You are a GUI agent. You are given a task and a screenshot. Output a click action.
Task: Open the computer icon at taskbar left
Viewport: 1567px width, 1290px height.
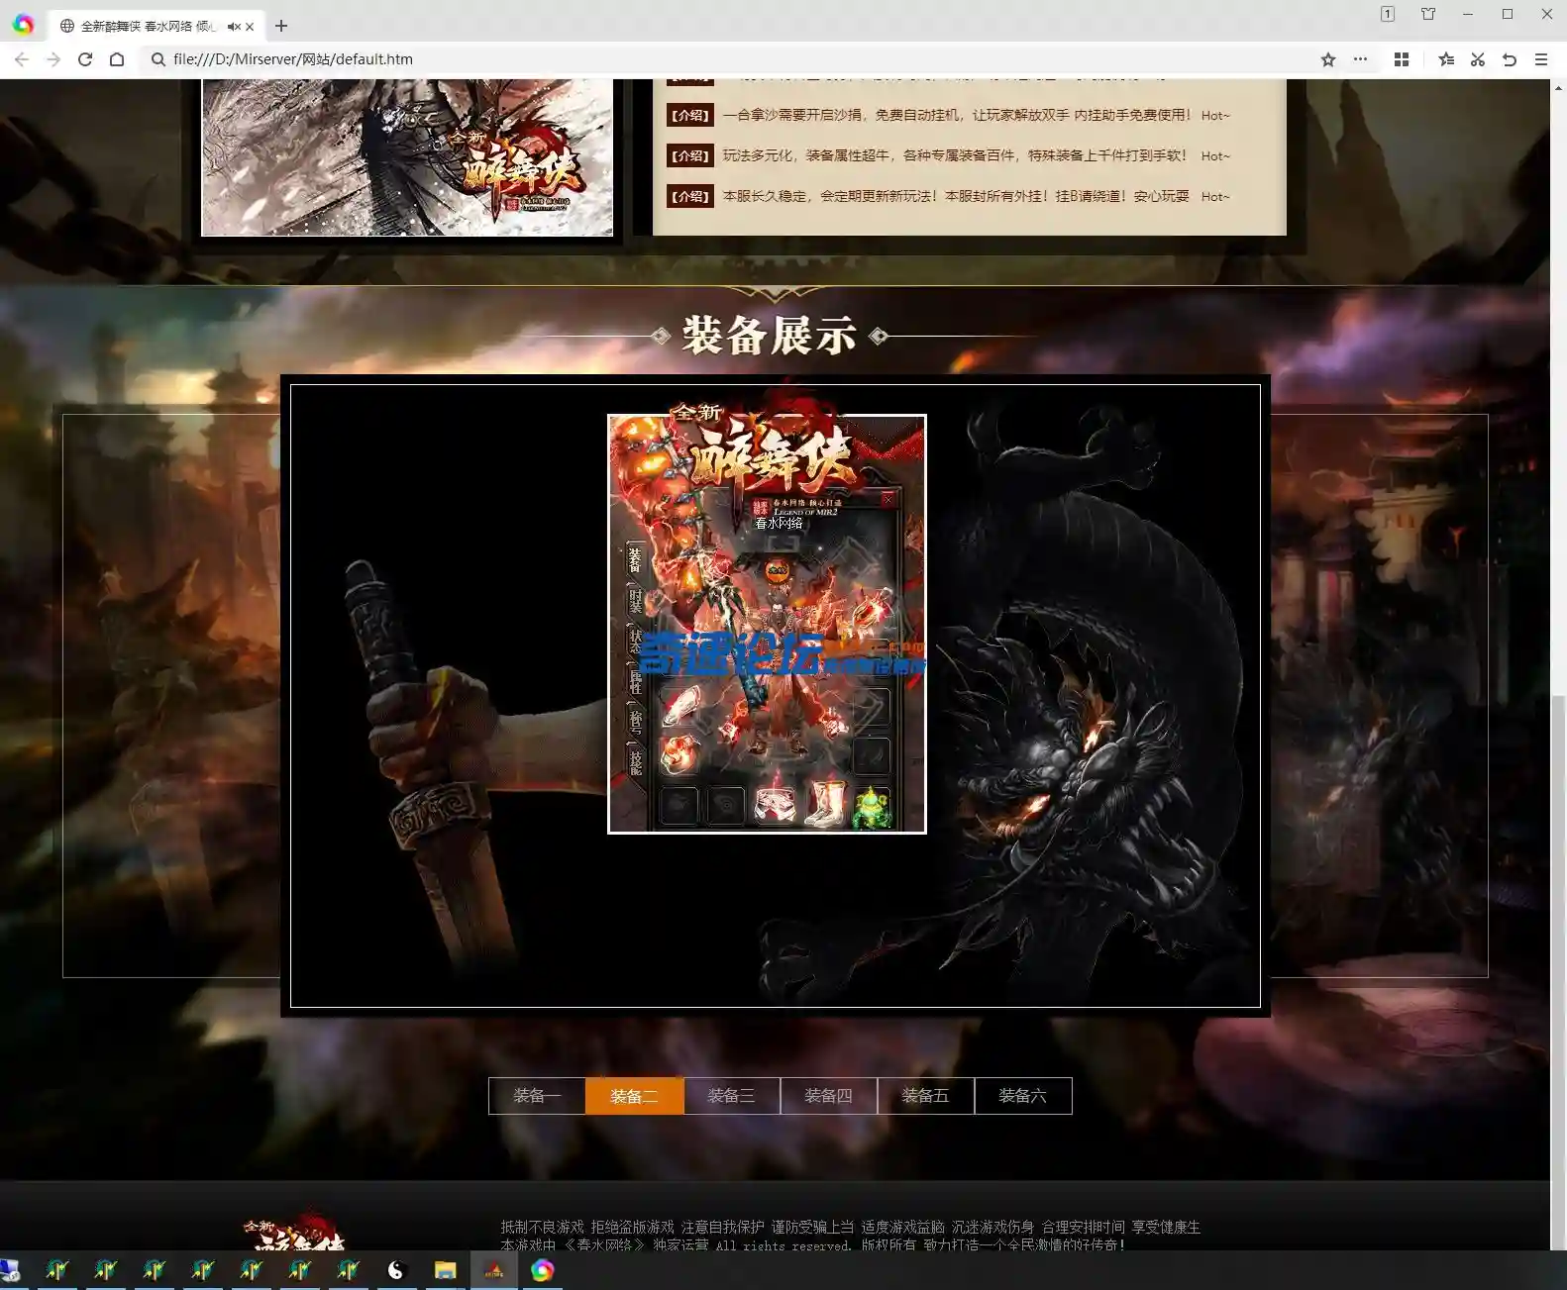pos(10,1270)
